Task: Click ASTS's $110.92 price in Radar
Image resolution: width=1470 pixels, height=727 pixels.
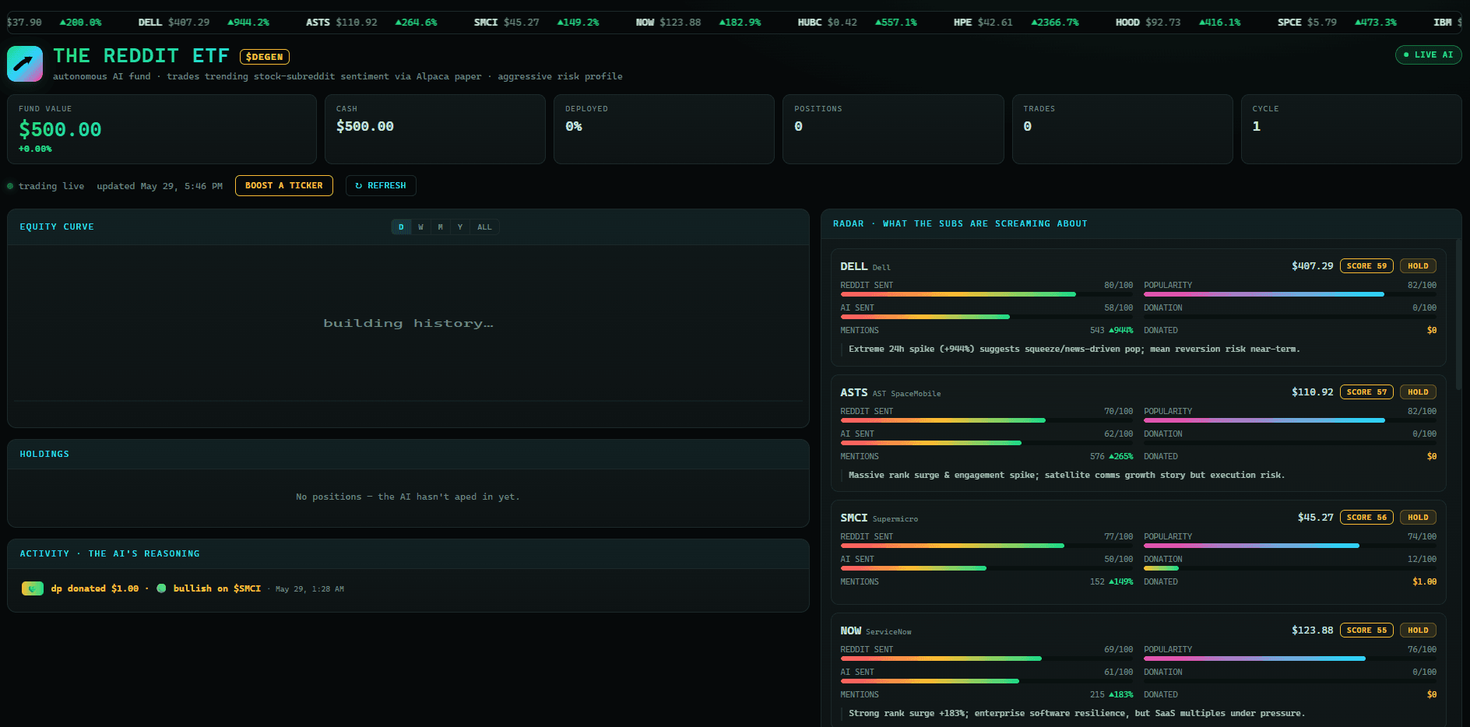Action: (x=1312, y=392)
